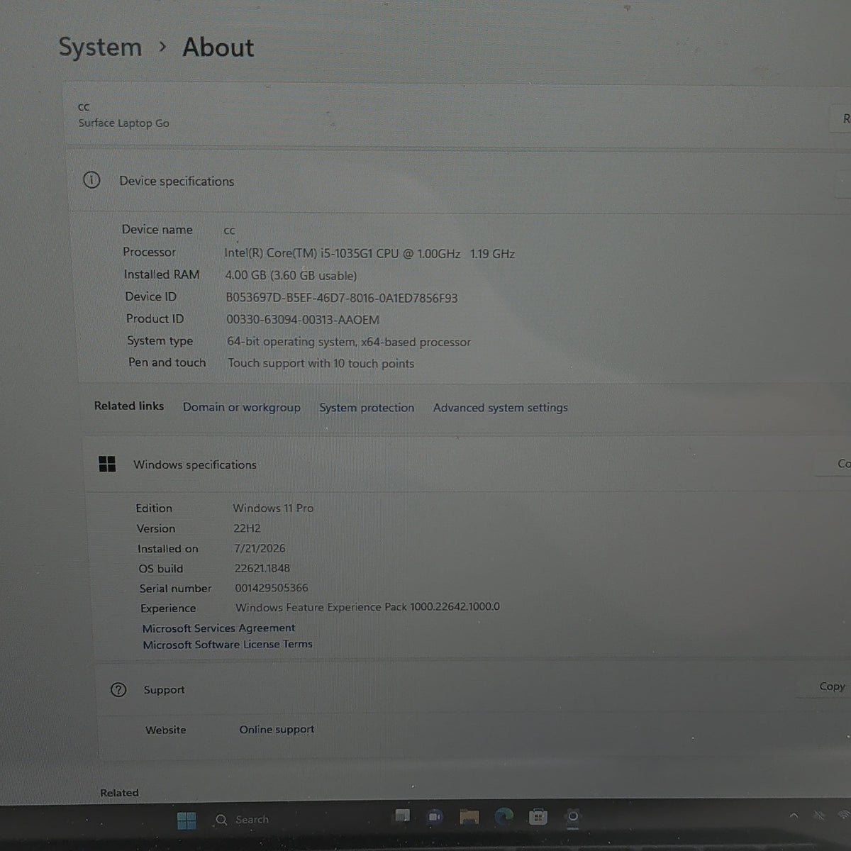Click the Product ID value 00330-63094-00313-AAOEM

303,320
